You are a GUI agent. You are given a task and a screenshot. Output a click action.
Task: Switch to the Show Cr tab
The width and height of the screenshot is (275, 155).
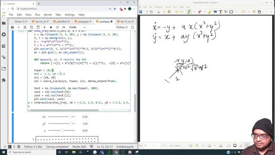pyautogui.click(x=19, y=22)
